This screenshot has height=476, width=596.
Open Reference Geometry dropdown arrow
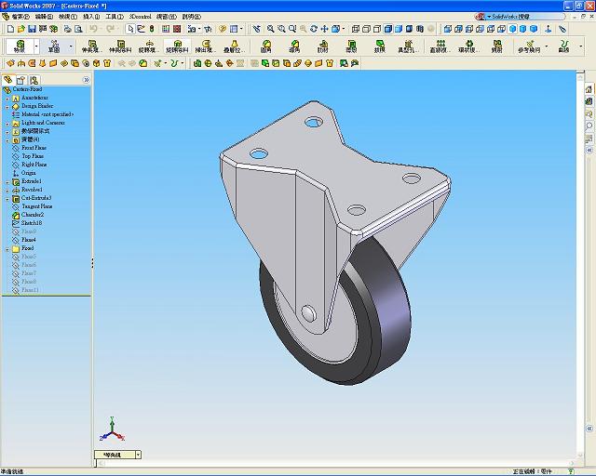[547, 46]
